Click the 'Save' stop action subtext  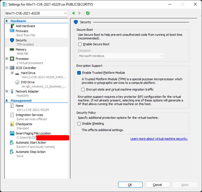[x=20, y=156]
